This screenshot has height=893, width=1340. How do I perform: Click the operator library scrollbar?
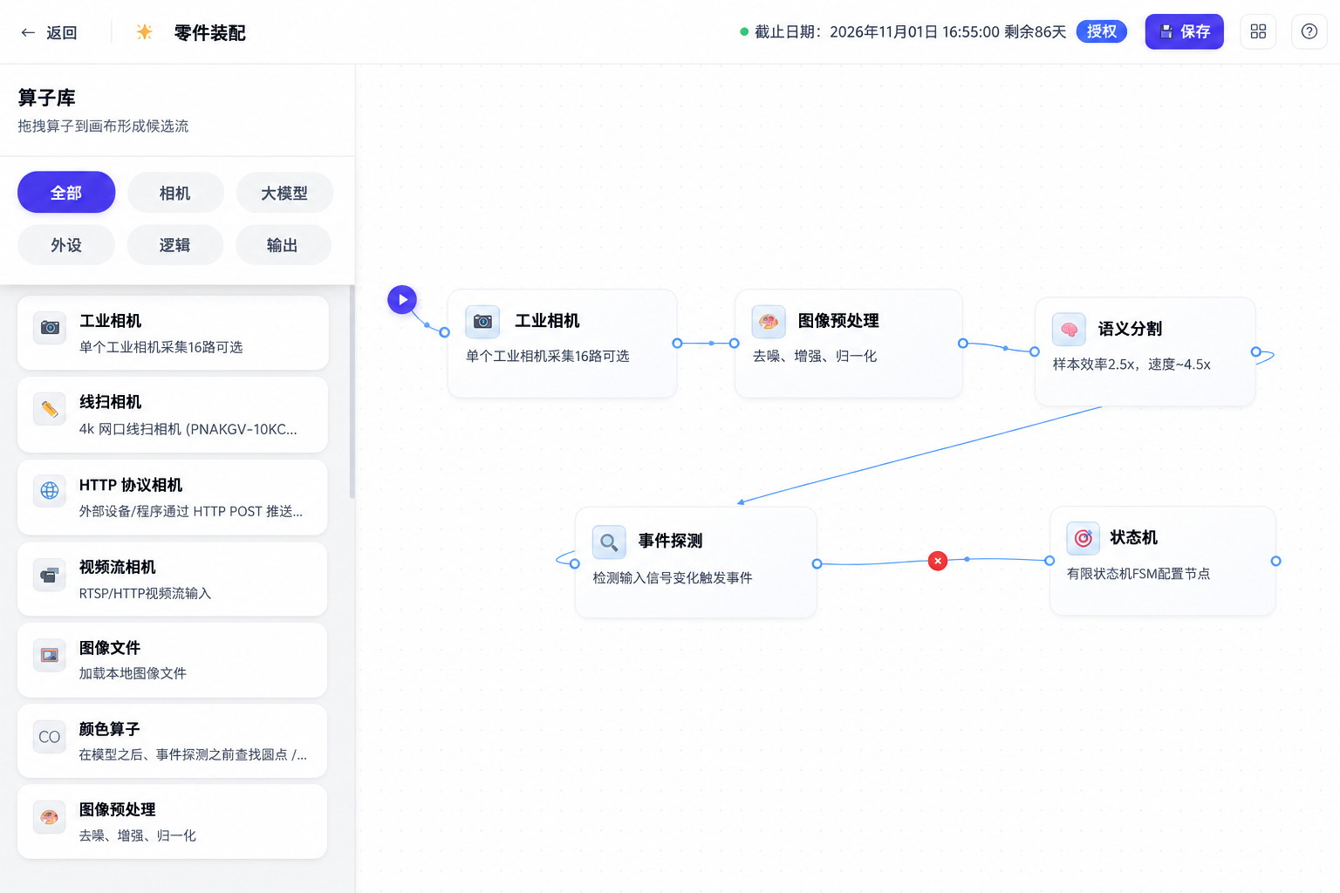click(x=352, y=392)
